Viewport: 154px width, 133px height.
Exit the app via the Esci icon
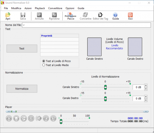pos(130,16)
